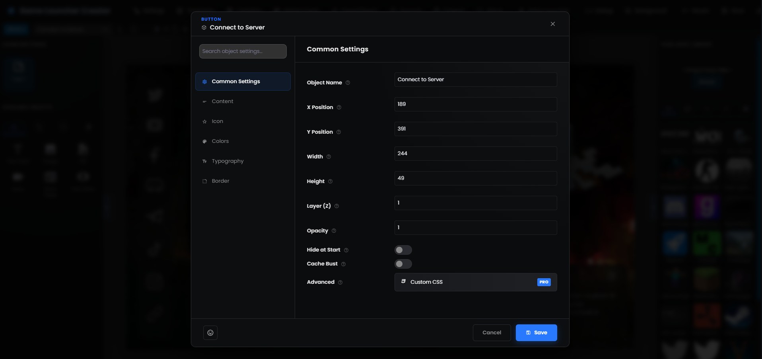Open the Content settings section

pyautogui.click(x=222, y=101)
